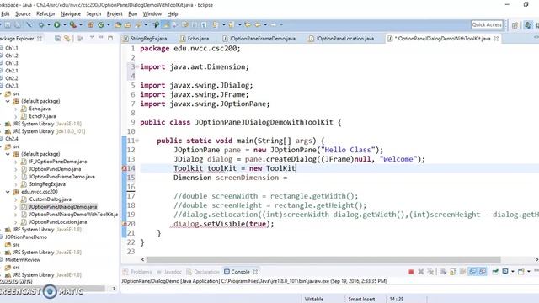Open the Problems view tab
Screen dimensions: 539x303
tap(137, 272)
